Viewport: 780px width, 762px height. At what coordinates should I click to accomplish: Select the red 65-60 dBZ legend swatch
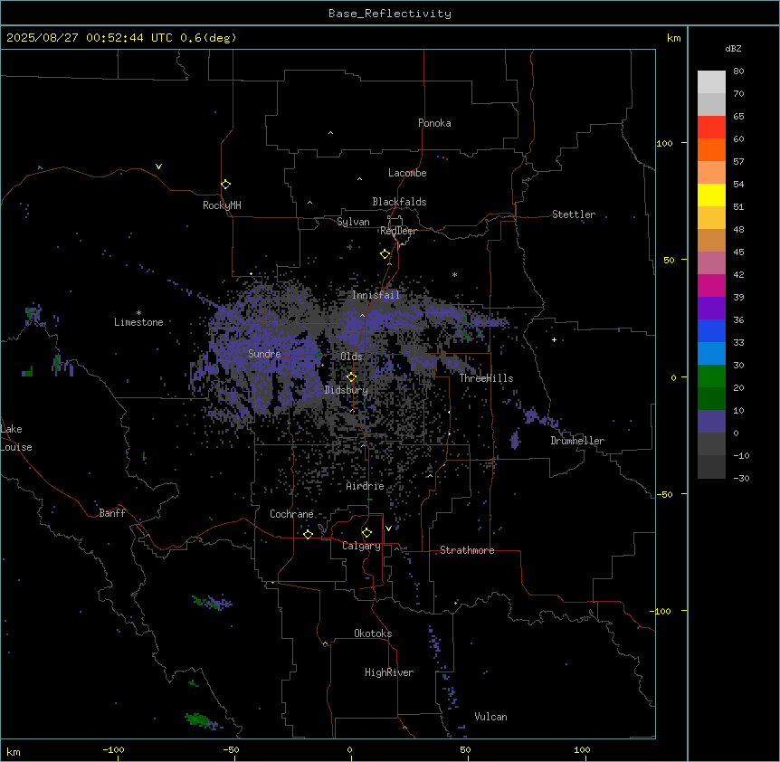click(x=711, y=128)
